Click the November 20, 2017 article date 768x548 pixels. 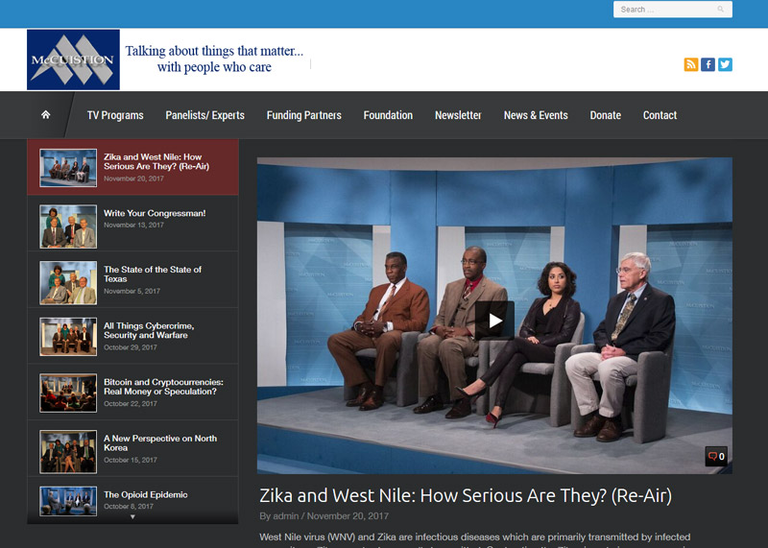pos(348,516)
